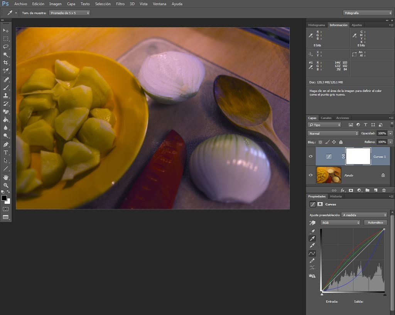Delete layer with trash icon

click(384, 190)
